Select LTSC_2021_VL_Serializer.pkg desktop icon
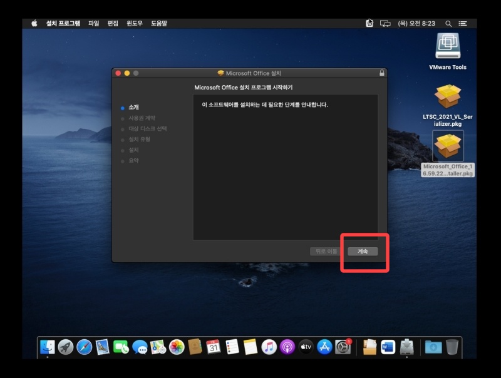Image resolution: width=501 pixels, height=378 pixels. tap(448, 96)
